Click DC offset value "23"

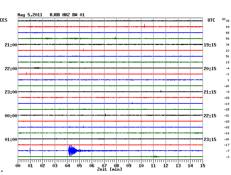coord(227,51)
